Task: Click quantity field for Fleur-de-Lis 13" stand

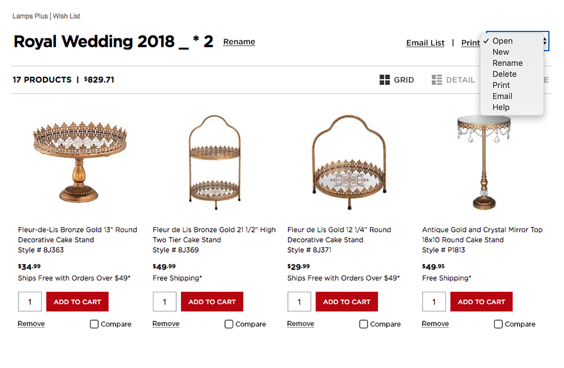Action: click(x=30, y=302)
